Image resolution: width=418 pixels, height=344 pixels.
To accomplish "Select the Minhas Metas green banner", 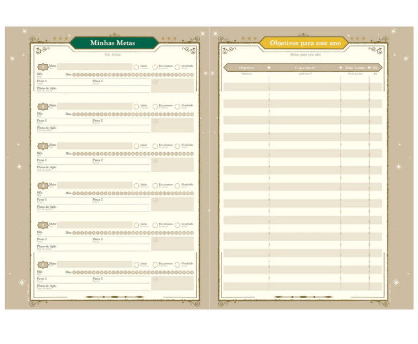I will click(x=113, y=43).
